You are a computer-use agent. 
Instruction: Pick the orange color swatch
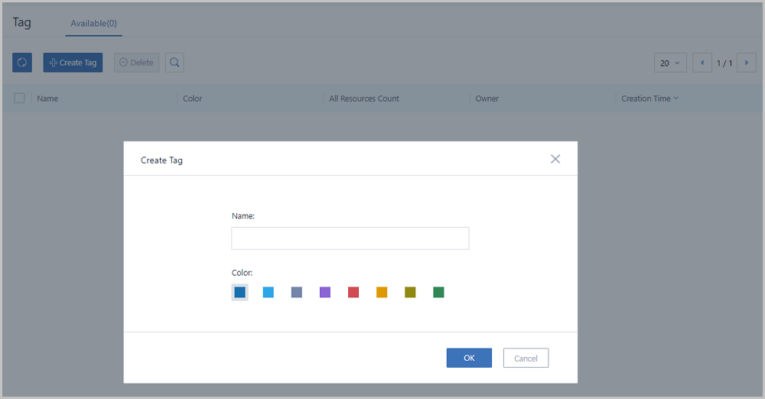[382, 292]
